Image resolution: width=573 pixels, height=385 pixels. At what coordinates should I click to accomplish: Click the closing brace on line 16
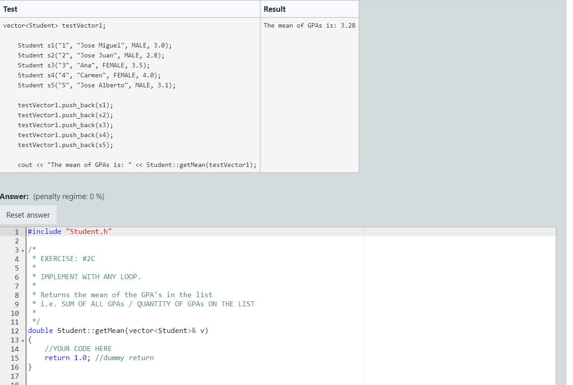[29, 367]
